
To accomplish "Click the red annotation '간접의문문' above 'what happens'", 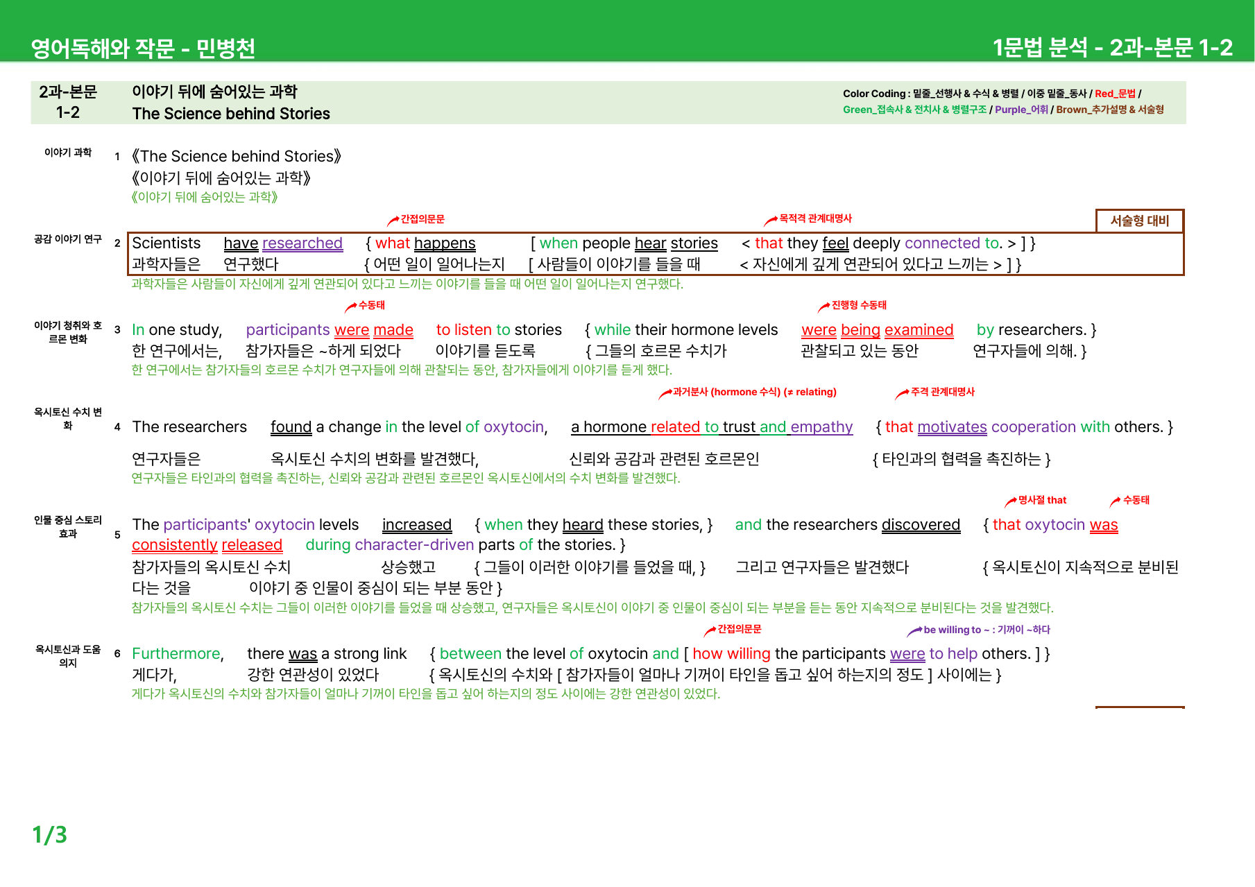I will (x=422, y=219).
